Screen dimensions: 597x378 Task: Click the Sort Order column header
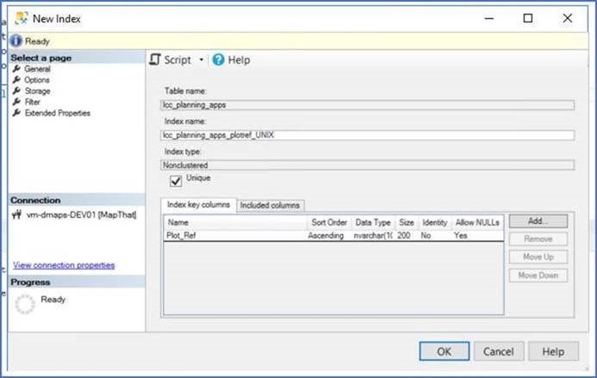tap(329, 222)
